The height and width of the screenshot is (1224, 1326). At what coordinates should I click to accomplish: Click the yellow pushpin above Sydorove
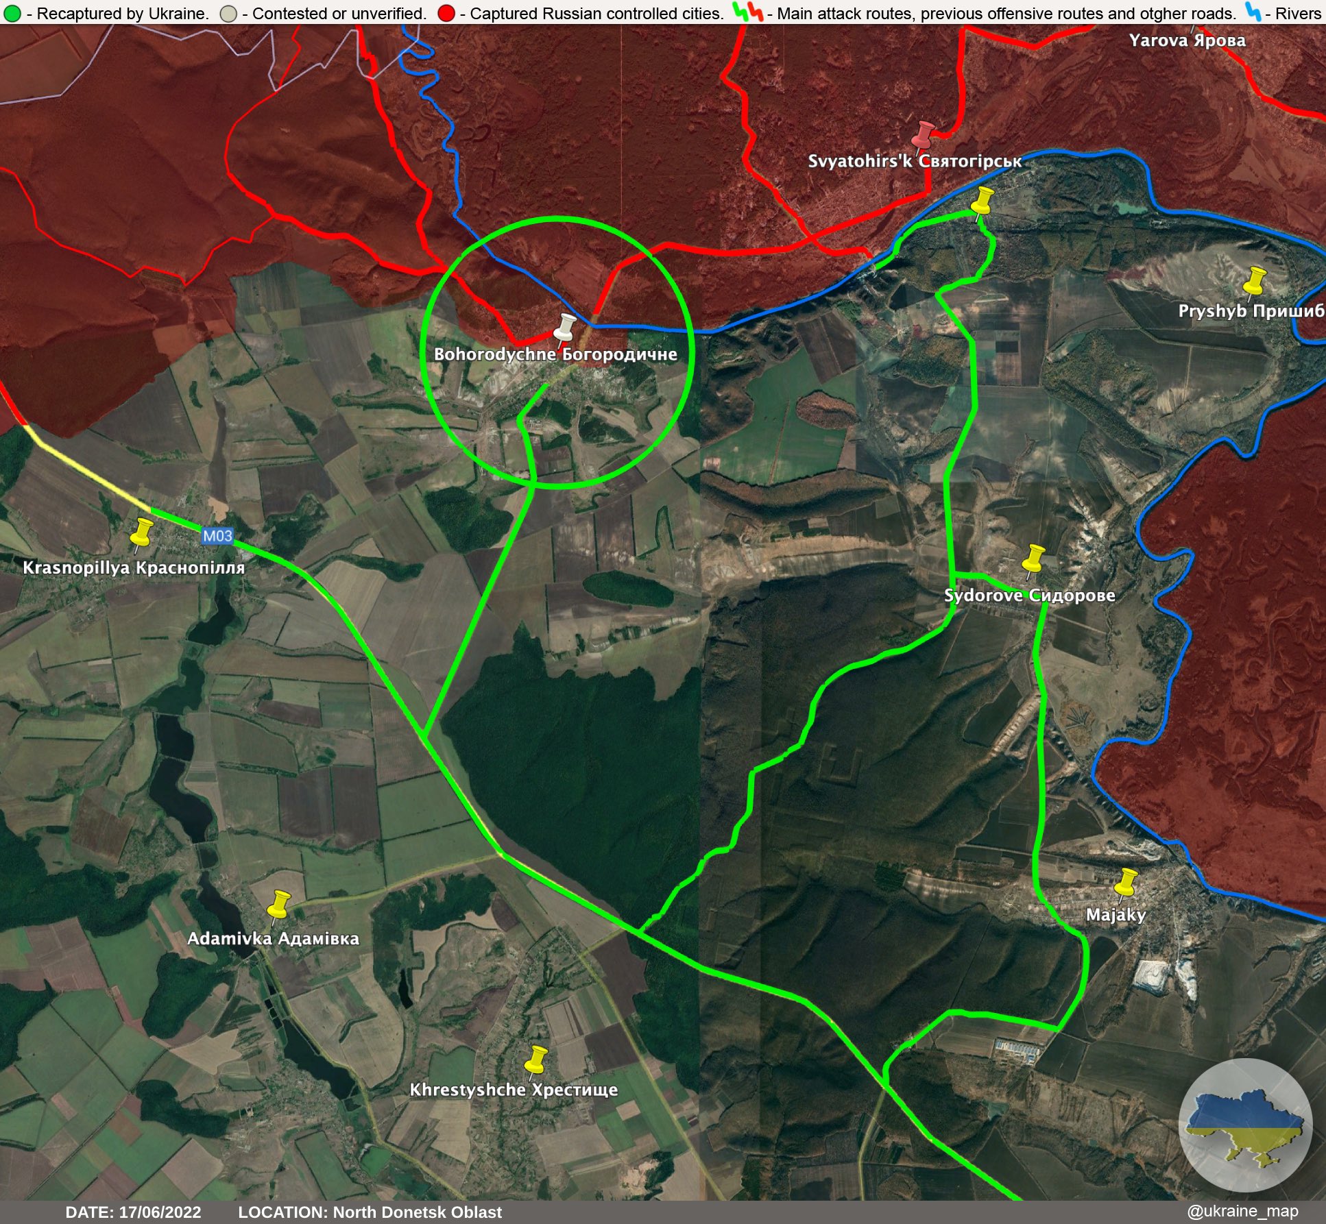pyautogui.click(x=1033, y=559)
